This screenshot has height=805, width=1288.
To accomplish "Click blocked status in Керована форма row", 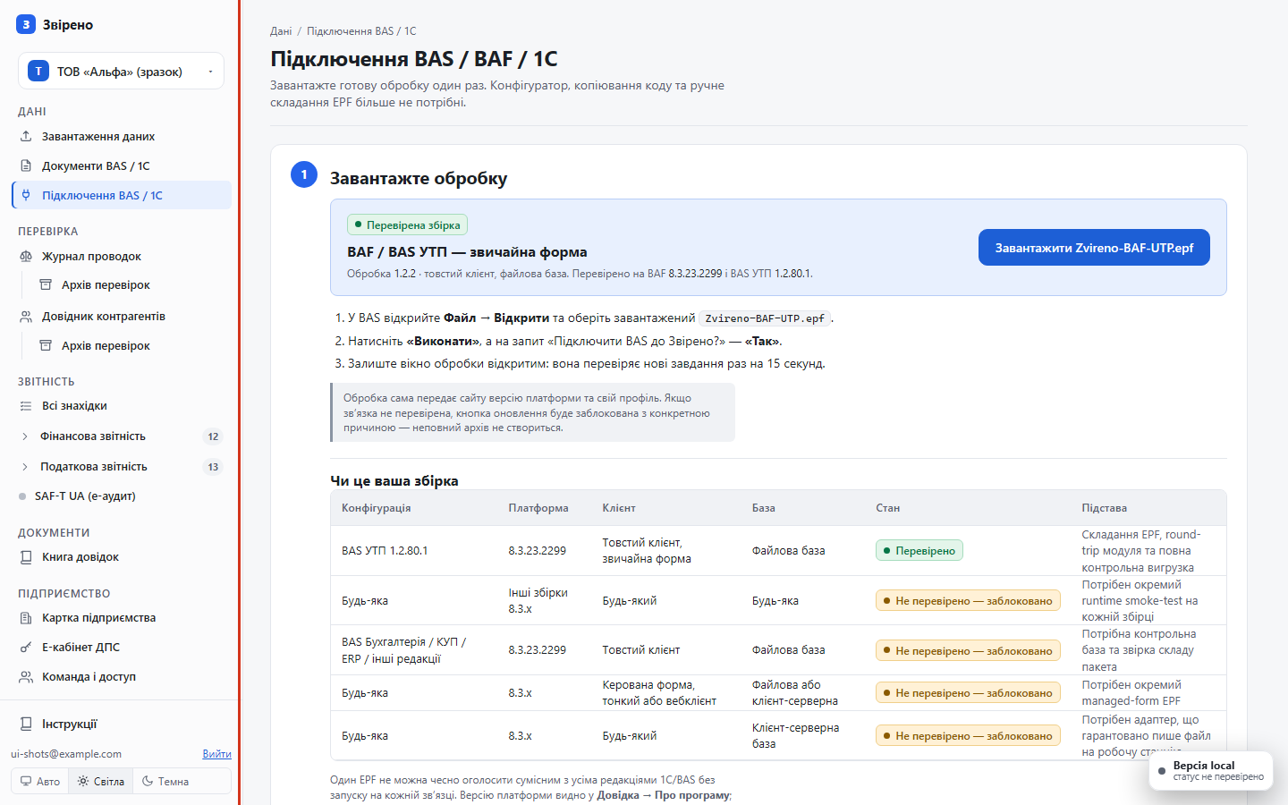I will coord(968,693).
